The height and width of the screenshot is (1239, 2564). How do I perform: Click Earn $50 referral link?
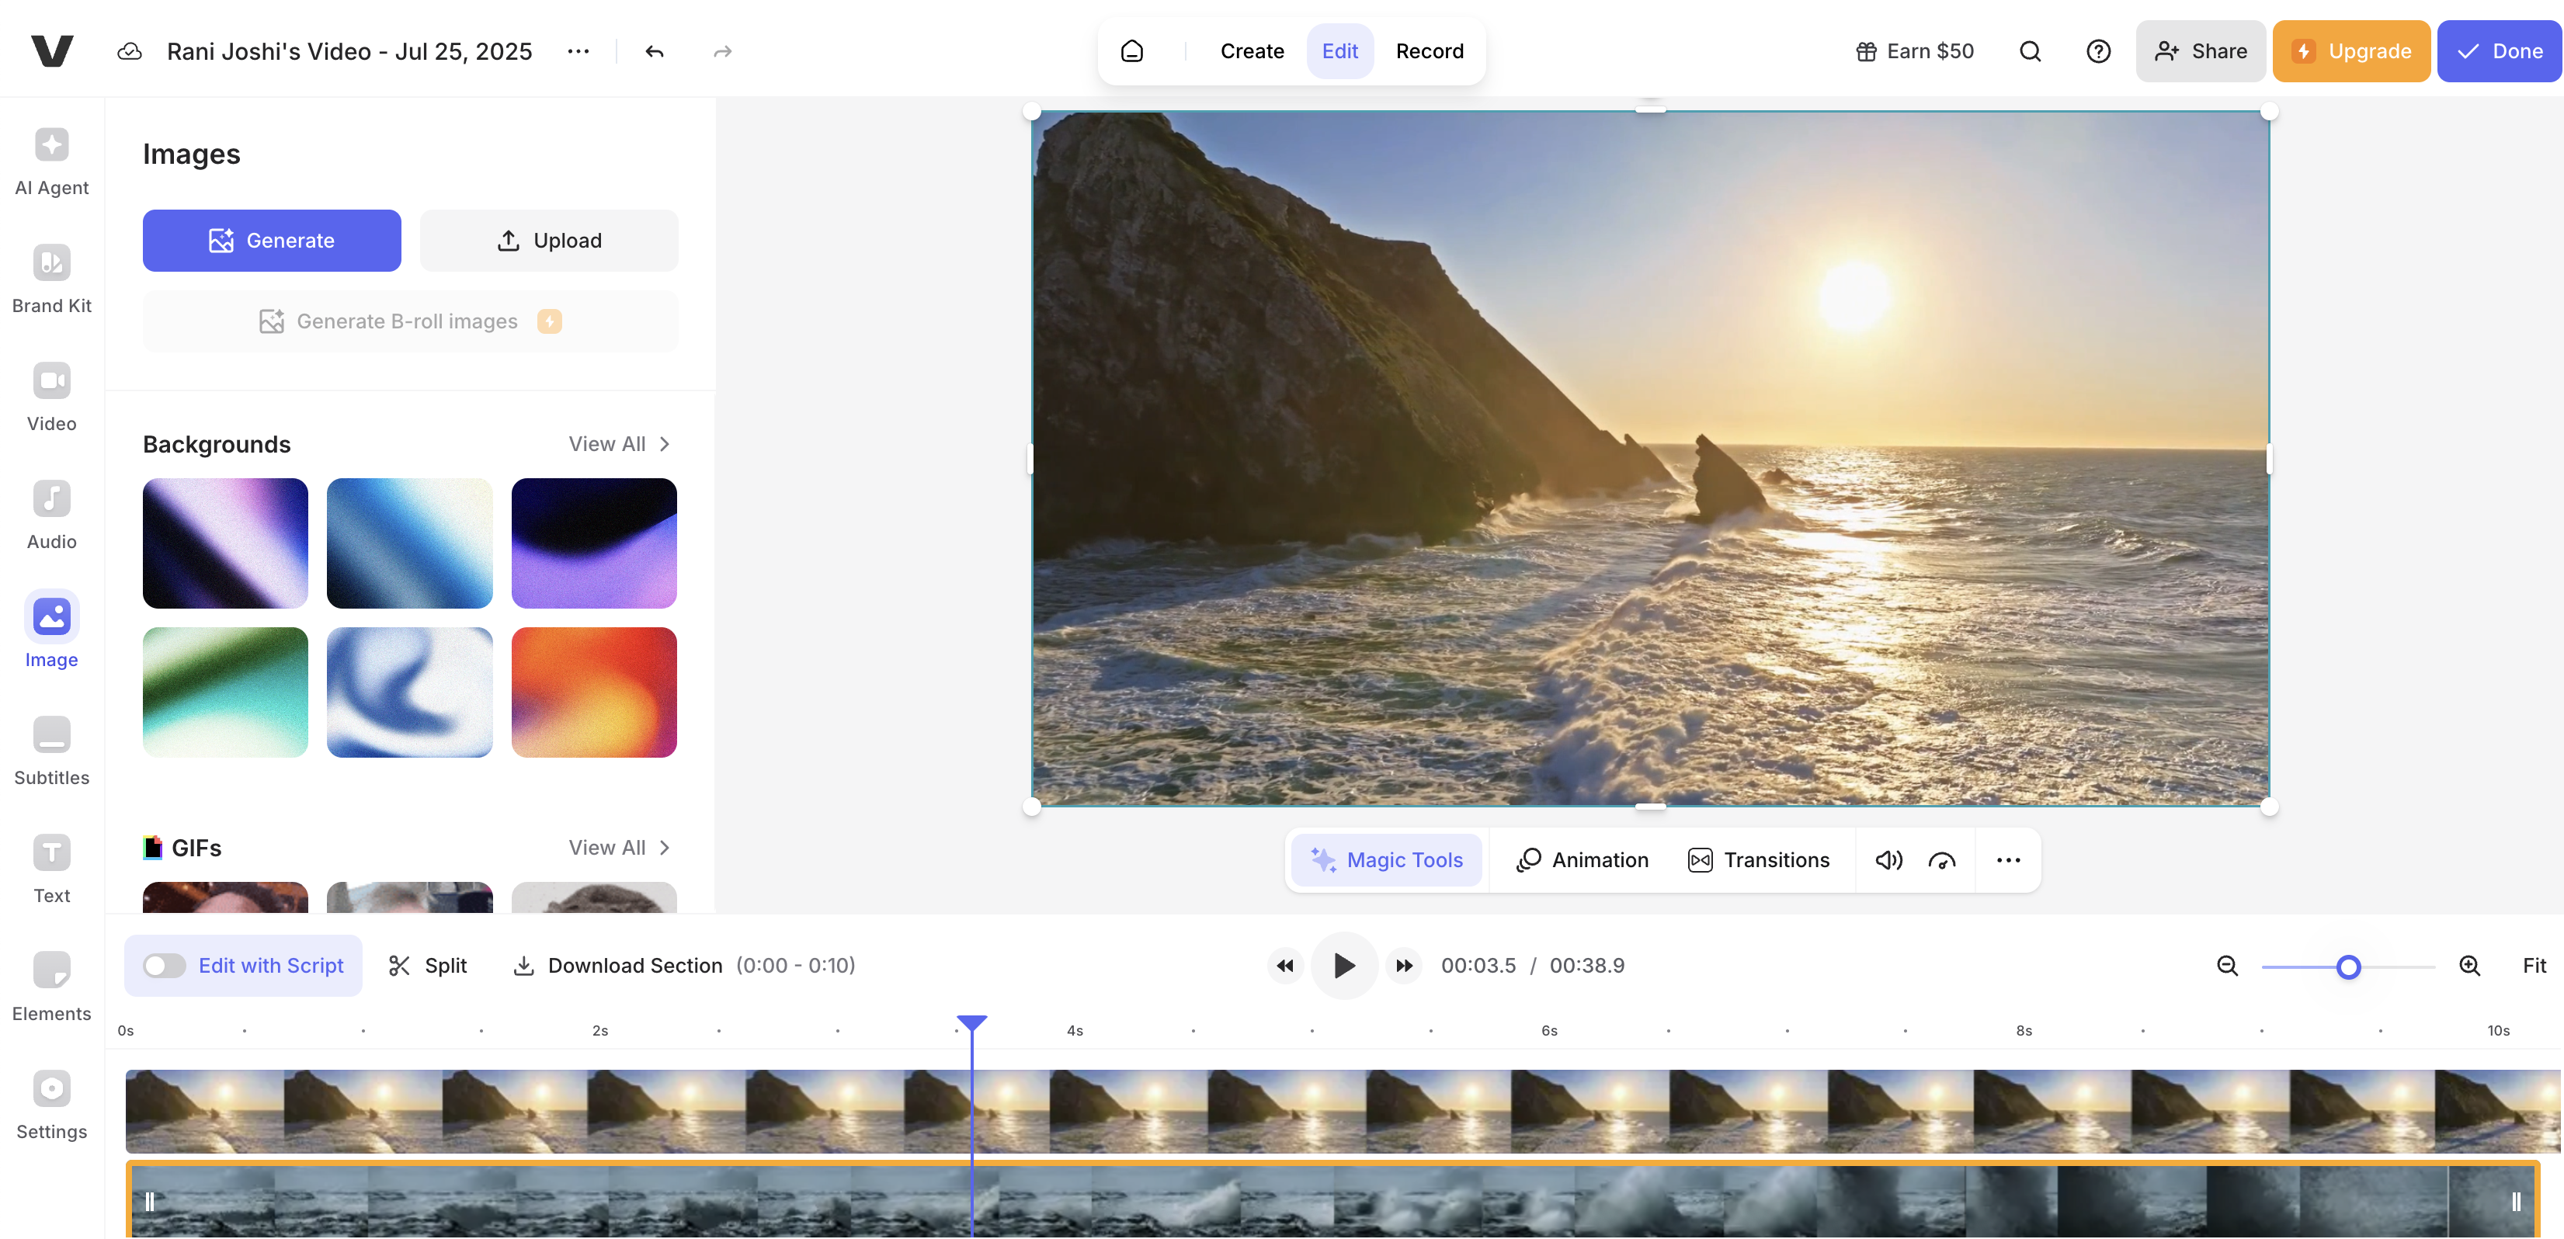point(1915,50)
